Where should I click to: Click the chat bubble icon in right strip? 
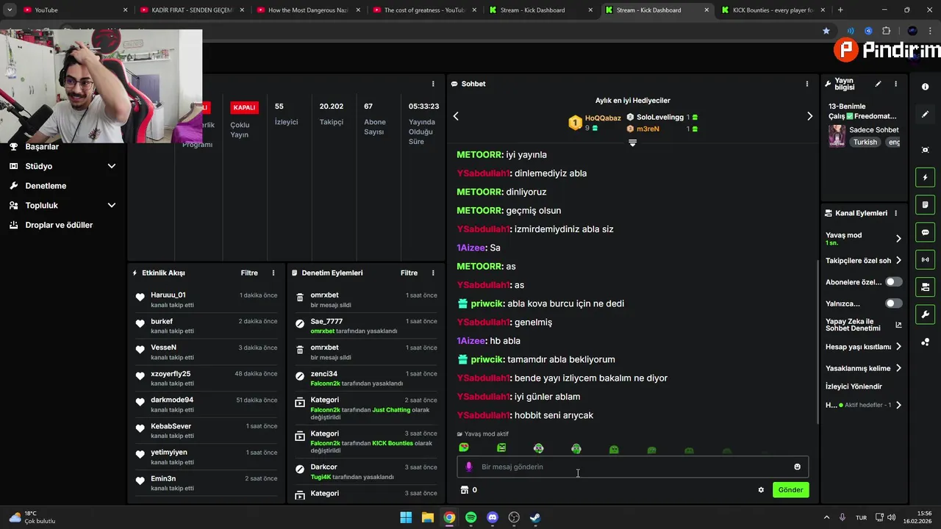click(x=925, y=232)
